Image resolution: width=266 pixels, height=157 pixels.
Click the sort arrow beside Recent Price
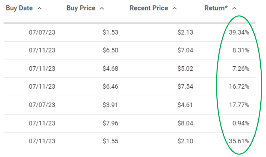click(x=174, y=9)
